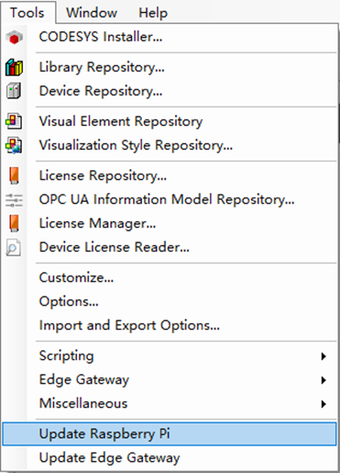Image resolution: width=340 pixels, height=473 pixels.
Task: Choose Update Edge Gateway entry
Action: (x=170, y=457)
